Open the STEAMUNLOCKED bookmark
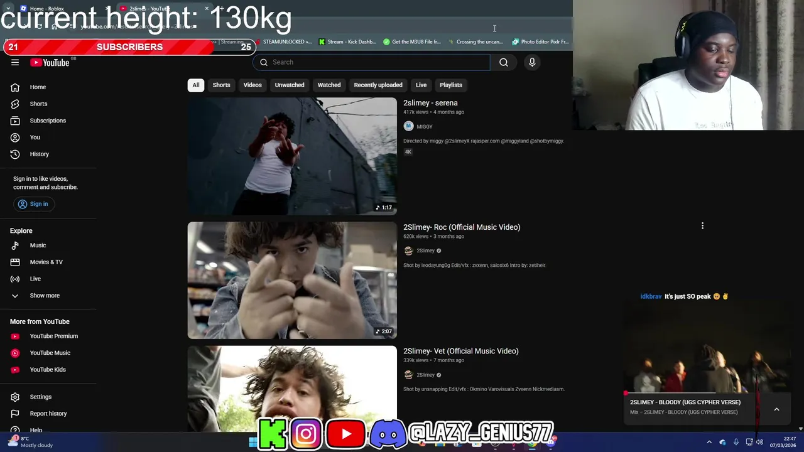804x452 pixels. click(283, 42)
